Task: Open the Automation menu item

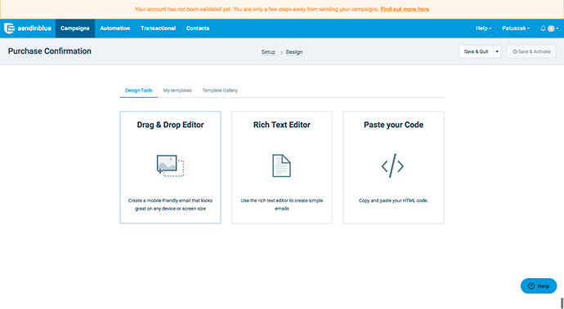Action: (x=114, y=29)
